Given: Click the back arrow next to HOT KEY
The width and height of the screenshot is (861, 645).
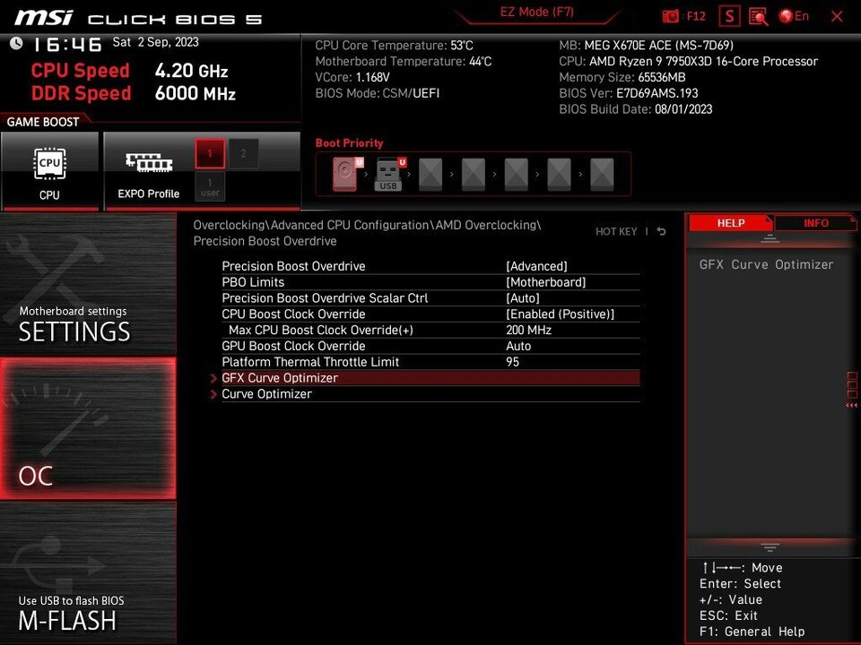Looking at the screenshot, I should [660, 230].
